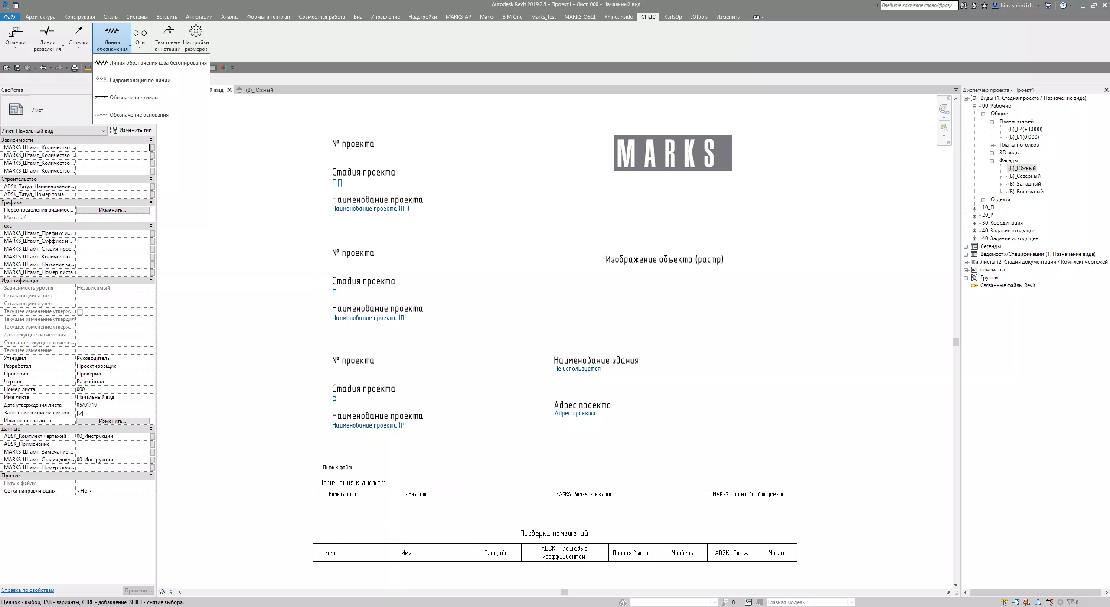The image size is (1110, 607).
Task: Open Настройки размеров gear icon
Action: (x=196, y=31)
